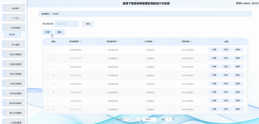Toggle the select-all header checkbox
The image size is (259, 124).
point(47,42)
